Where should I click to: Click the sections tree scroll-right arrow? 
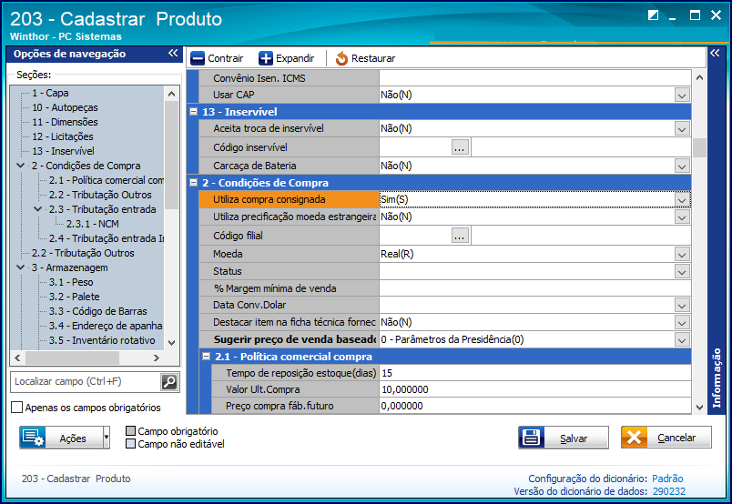157,358
